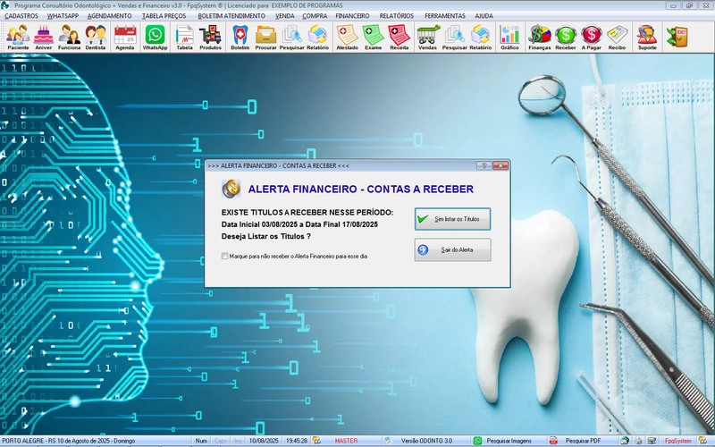Click the Aniver birthday cake icon
Viewport: 715px width, 447px height.
click(44, 37)
